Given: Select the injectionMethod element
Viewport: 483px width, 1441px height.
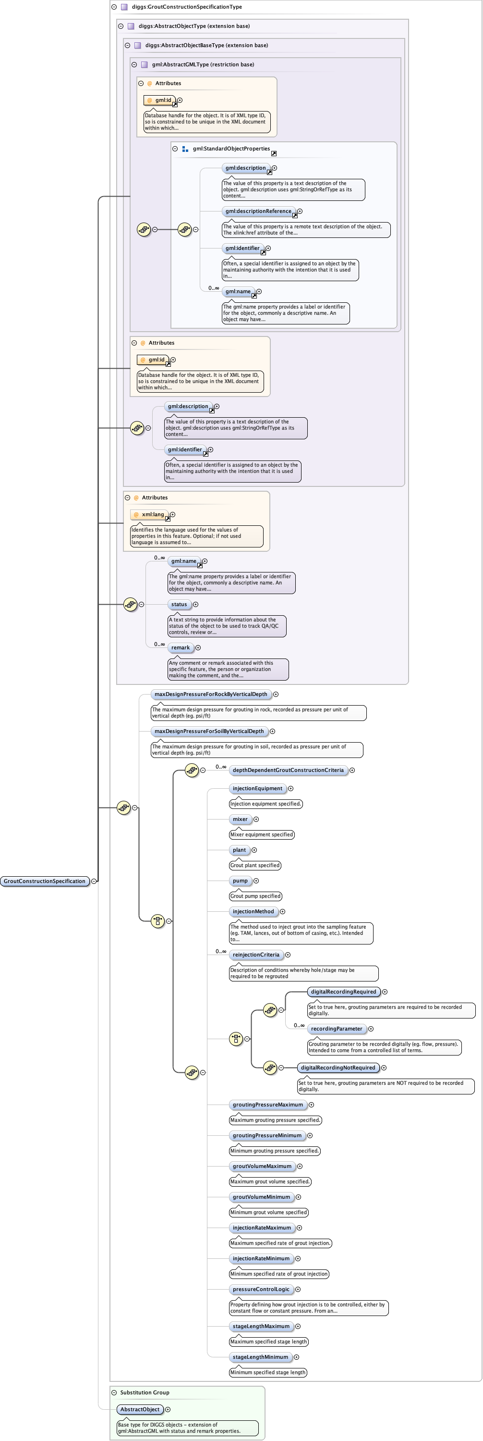Looking at the screenshot, I should tap(253, 911).
